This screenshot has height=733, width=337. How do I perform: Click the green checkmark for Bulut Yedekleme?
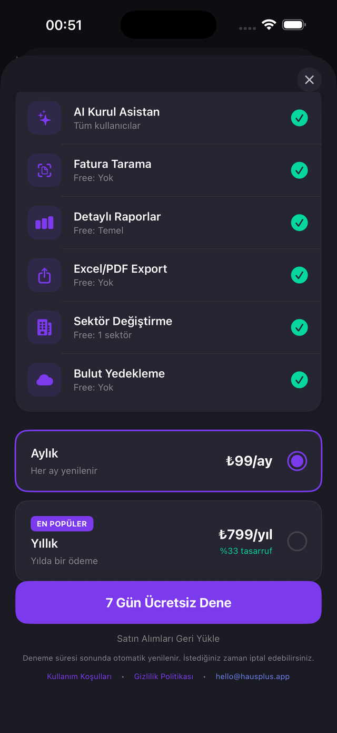[300, 380]
